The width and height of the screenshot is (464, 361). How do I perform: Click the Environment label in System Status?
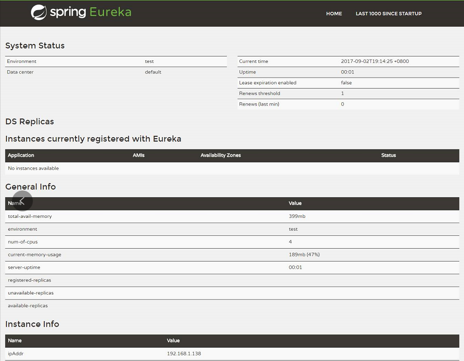[x=22, y=61]
